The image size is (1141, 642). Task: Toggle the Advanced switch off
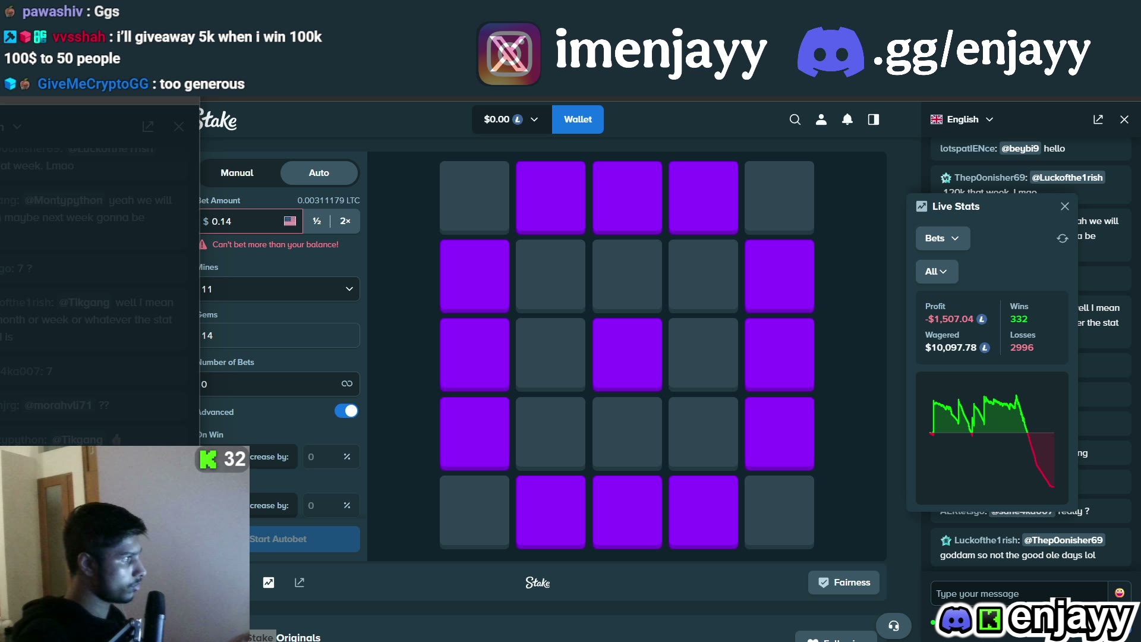(346, 411)
